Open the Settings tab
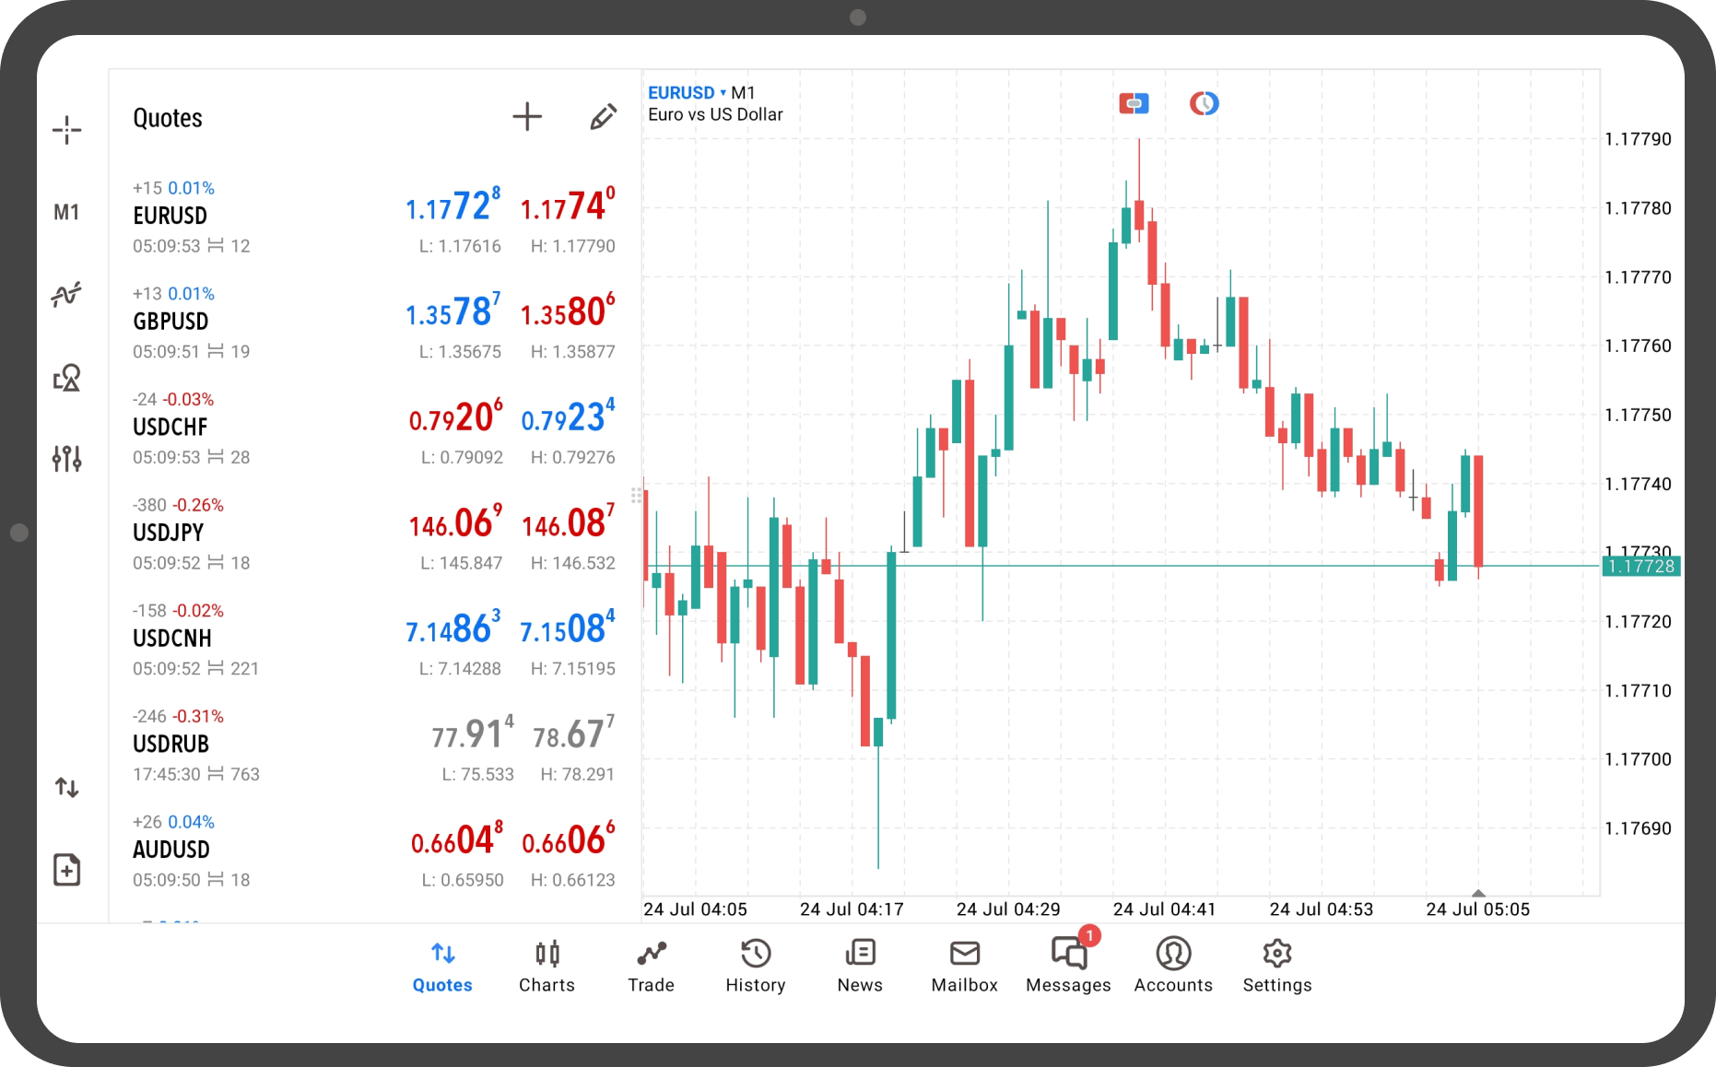The width and height of the screenshot is (1716, 1067). click(x=1277, y=966)
